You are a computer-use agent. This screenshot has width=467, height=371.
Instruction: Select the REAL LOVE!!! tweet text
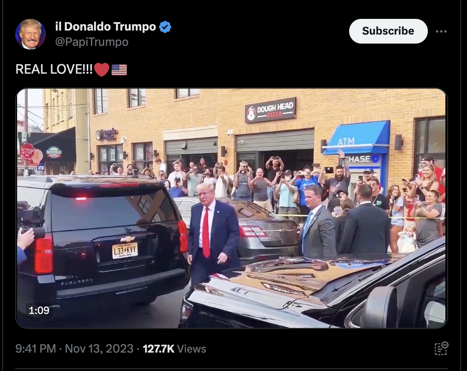(x=54, y=69)
